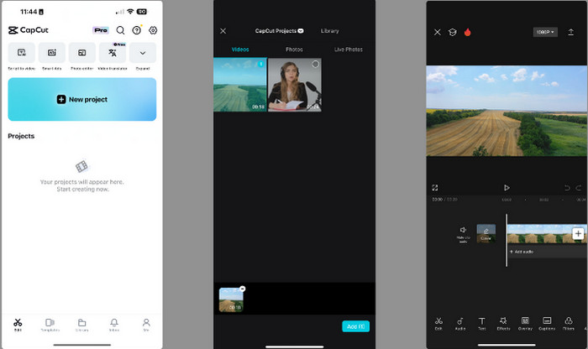The height and width of the screenshot is (349, 588).
Task: Tap the Captions tool icon
Action: (547, 323)
